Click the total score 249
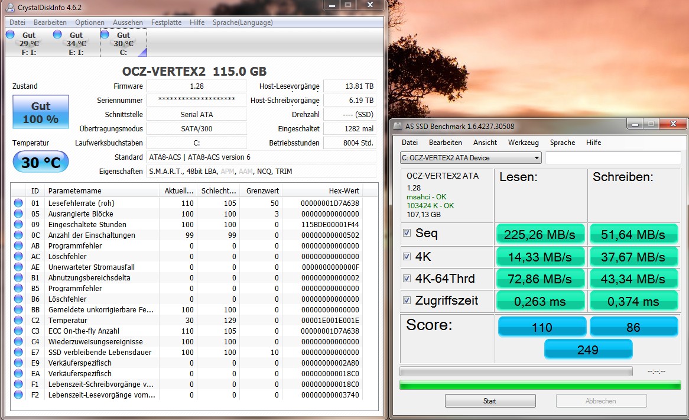Viewport: 689px width, 420px height. 588,350
